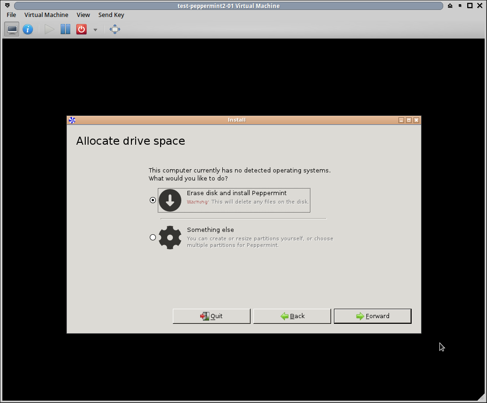Close the Virtual Machine window

[x=480, y=6]
